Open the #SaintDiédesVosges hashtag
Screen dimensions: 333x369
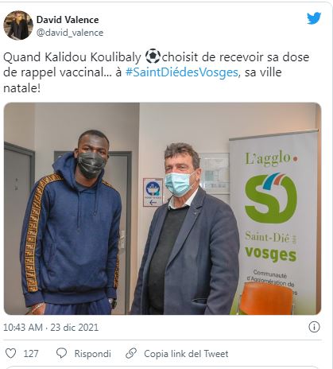(x=182, y=72)
